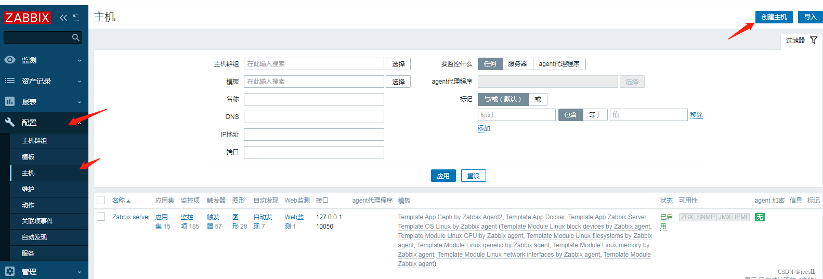Click the filter funnel icon
The image size is (823, 279).
pyautogui.click(x=814, y=40)
